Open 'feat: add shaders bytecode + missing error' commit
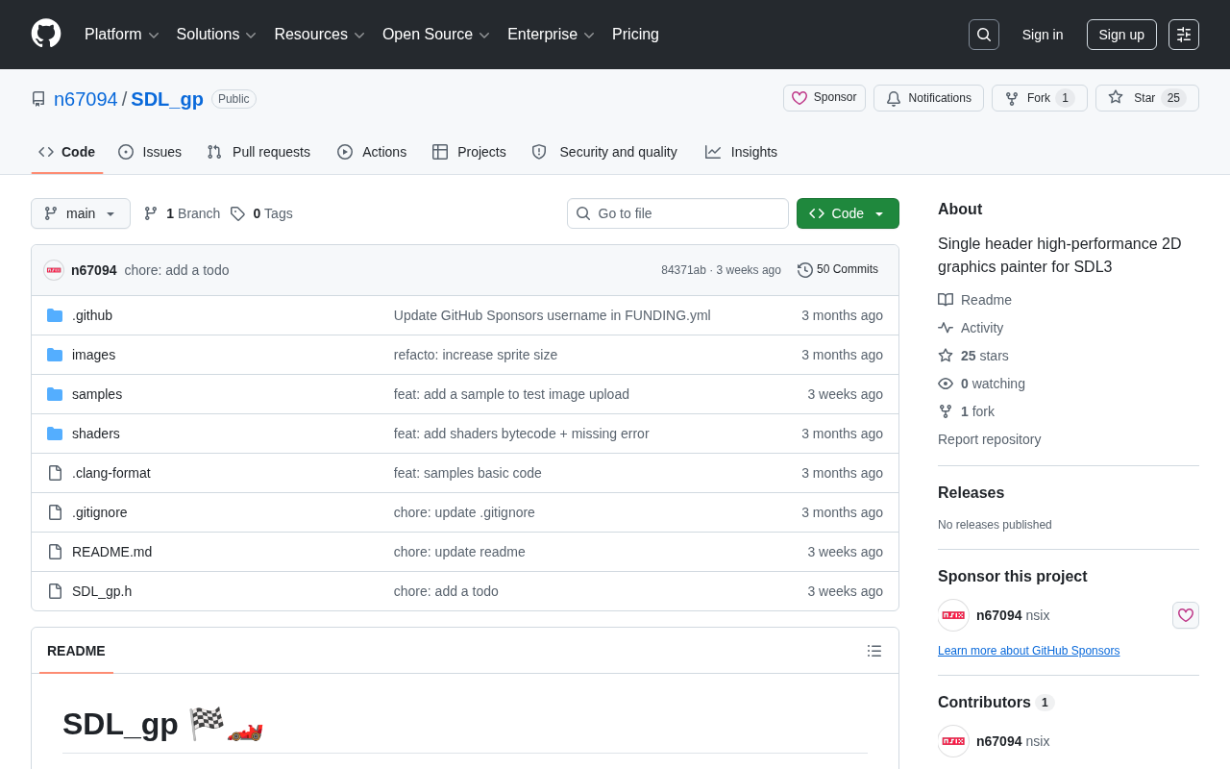The height and width of the screenshot is (769, 1230). 521,434
